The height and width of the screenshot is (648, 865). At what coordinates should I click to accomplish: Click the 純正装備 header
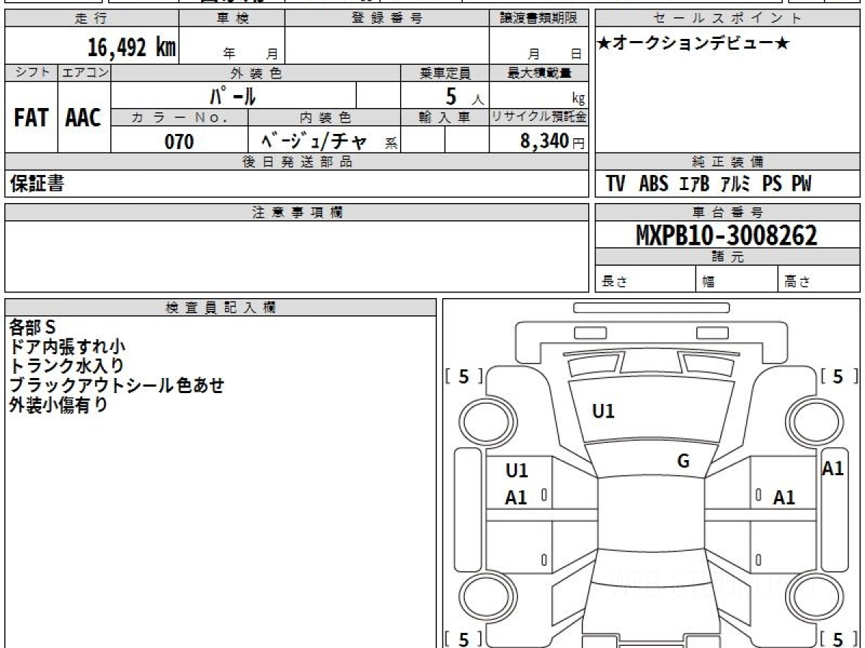point(728,162)
